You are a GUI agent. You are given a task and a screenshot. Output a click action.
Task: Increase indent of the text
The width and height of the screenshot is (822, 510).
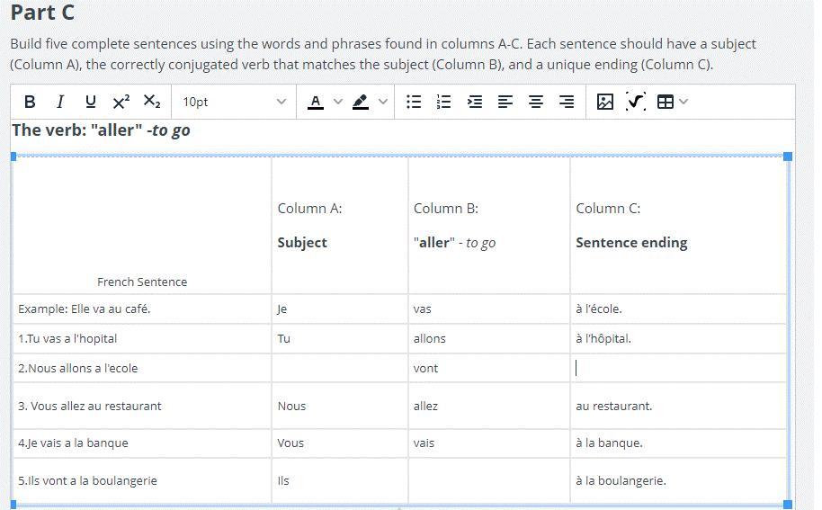point(475,102)
